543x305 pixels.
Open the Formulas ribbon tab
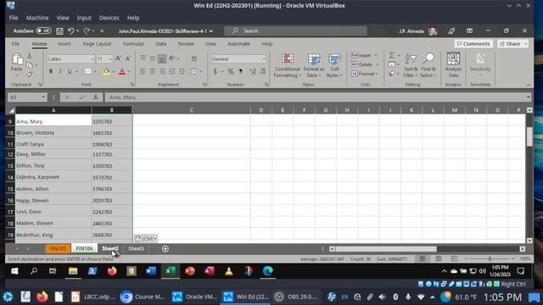coord(133,44)
